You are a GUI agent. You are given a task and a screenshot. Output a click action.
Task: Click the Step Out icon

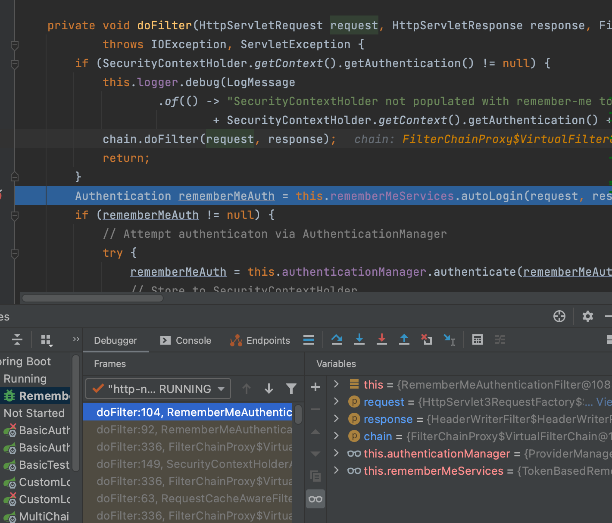pyautogui.click(x=404, y=340)
